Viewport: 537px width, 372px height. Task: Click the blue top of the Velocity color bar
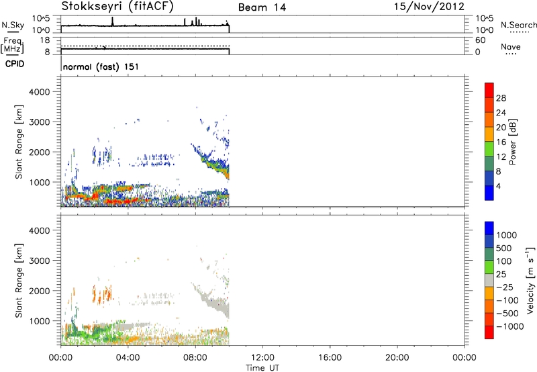[489, 228]
